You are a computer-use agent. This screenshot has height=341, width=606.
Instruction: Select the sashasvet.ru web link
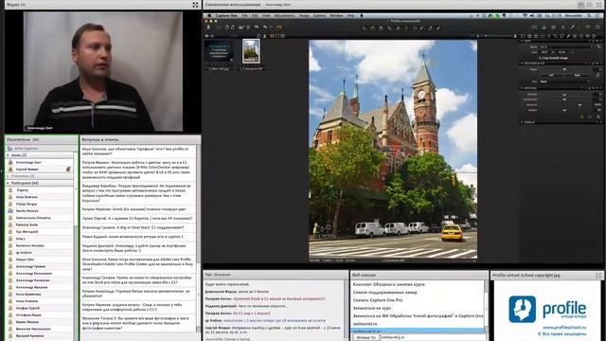click(x=365, y=324)
